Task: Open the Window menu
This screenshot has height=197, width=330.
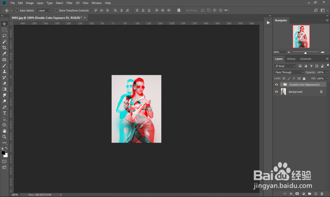Action: point(97,3)
